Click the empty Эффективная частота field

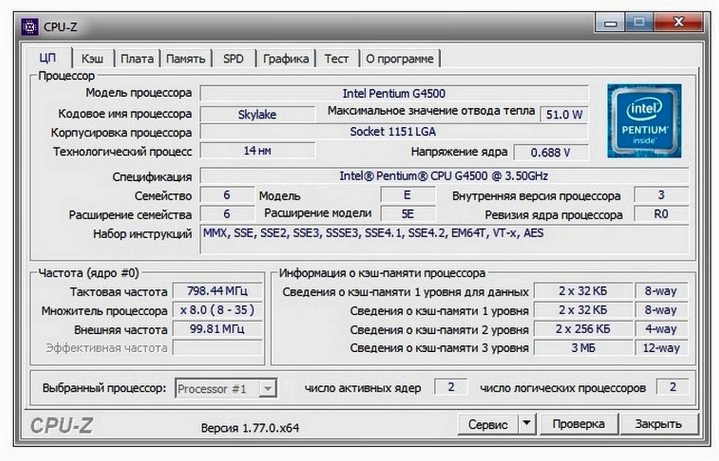tap(217, 348)
